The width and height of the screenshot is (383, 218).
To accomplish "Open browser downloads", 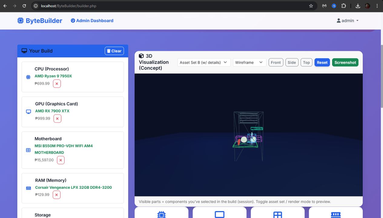I will point(358,6).
